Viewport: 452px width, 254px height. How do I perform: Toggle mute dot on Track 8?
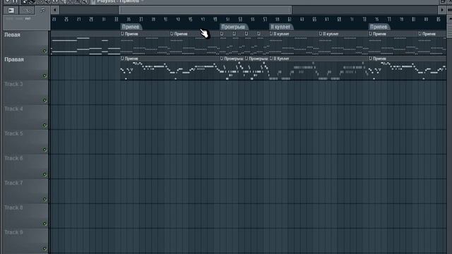[x=44, y=224]
